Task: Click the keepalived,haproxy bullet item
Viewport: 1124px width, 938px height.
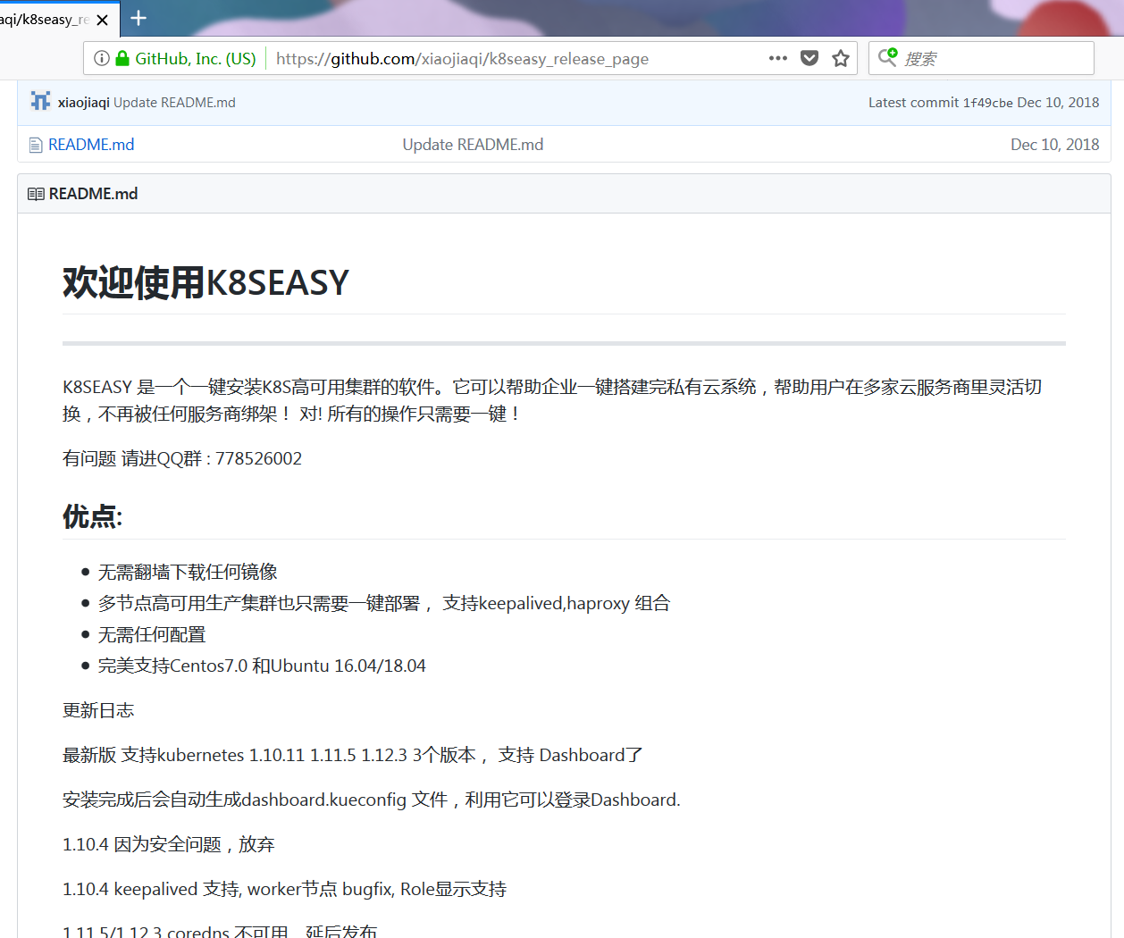Action: coord(384,603)
